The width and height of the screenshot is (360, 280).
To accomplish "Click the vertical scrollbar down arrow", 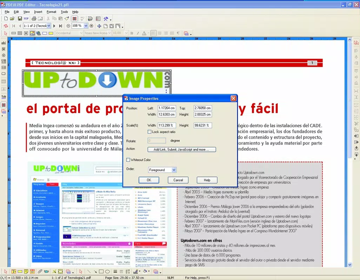I will coord(350,265).
